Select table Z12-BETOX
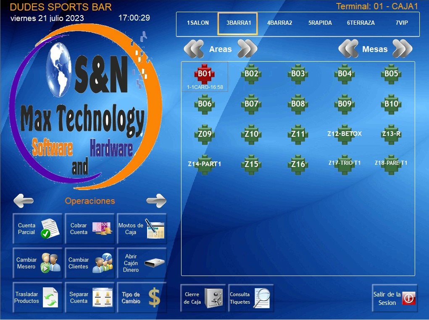 [344, 134]
